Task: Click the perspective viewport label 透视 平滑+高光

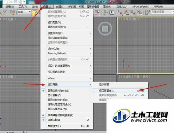Action: (x=134, y=77)
